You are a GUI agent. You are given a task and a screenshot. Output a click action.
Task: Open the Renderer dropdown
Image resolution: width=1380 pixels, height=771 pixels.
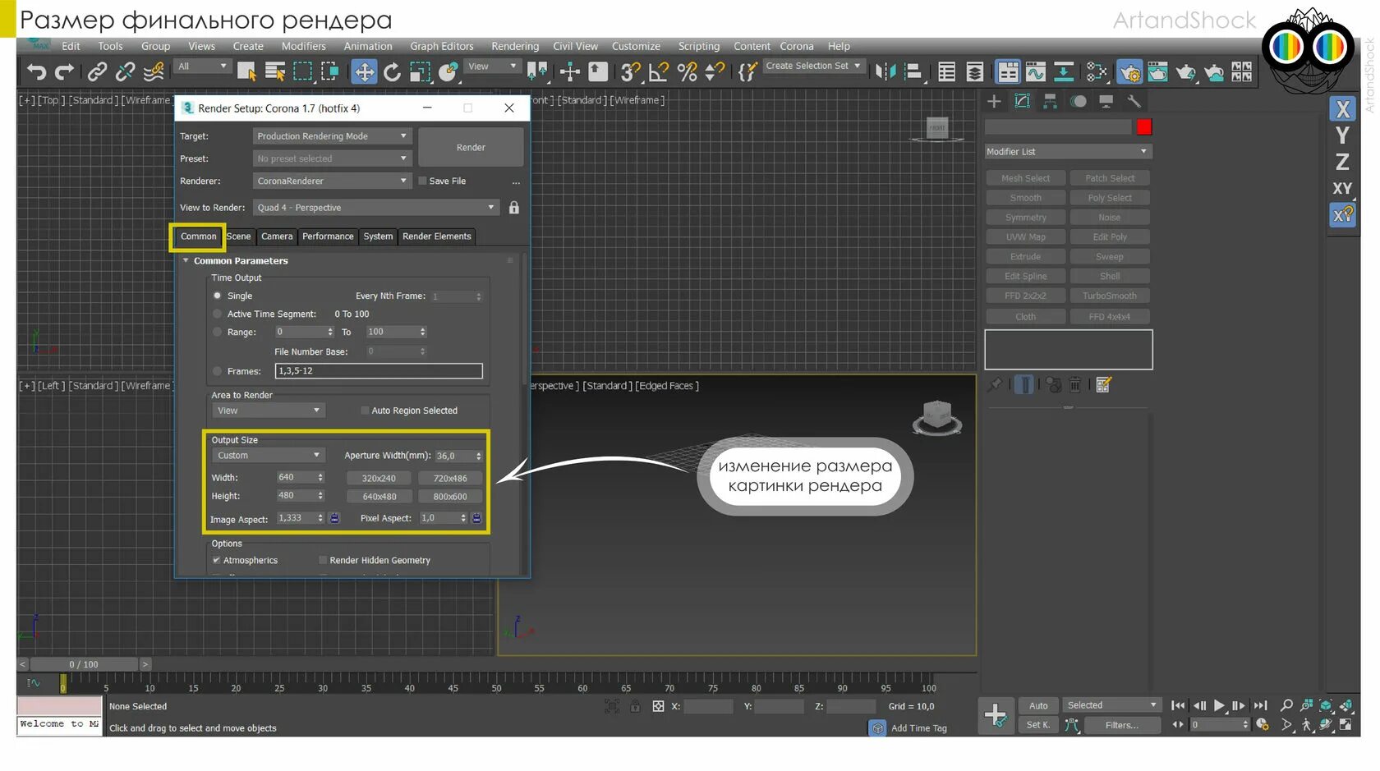point(332,181)
